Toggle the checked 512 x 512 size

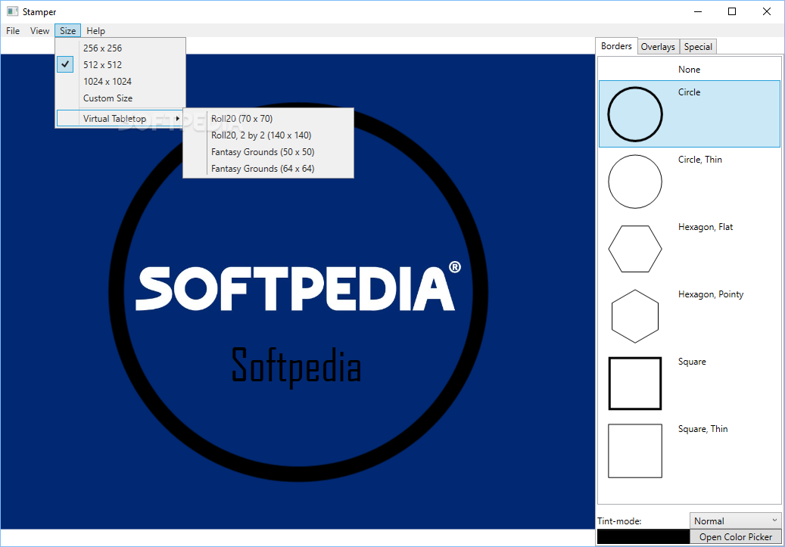pyautogui.click(x=120, y=64)
